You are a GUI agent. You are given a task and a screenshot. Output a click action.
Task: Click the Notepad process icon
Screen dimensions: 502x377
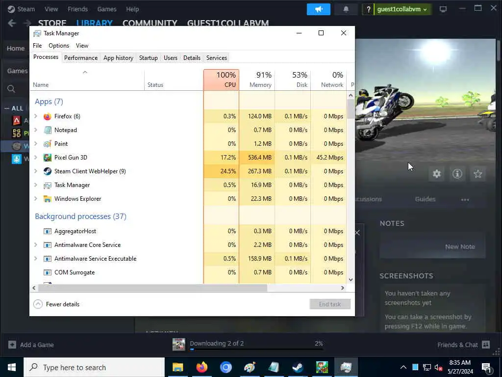pyautogui.click(x=48, y=130)
